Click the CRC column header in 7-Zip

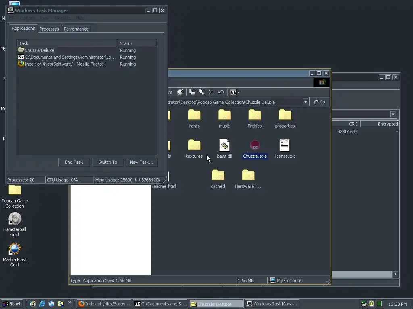click(x=346, y=124)
